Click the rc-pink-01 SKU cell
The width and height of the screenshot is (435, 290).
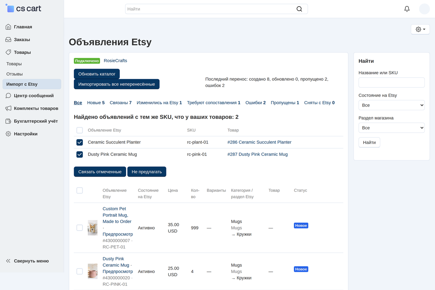coord(197,154)
